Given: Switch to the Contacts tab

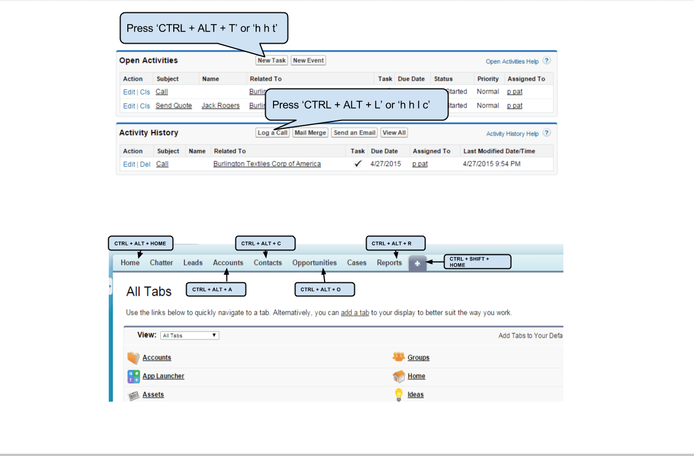Looking at the screenshot, I should (x=268, y=263).
